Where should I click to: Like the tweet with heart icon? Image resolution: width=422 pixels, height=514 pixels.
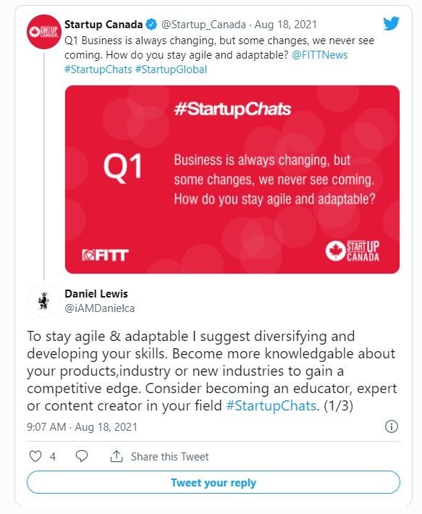coord(35,456)
